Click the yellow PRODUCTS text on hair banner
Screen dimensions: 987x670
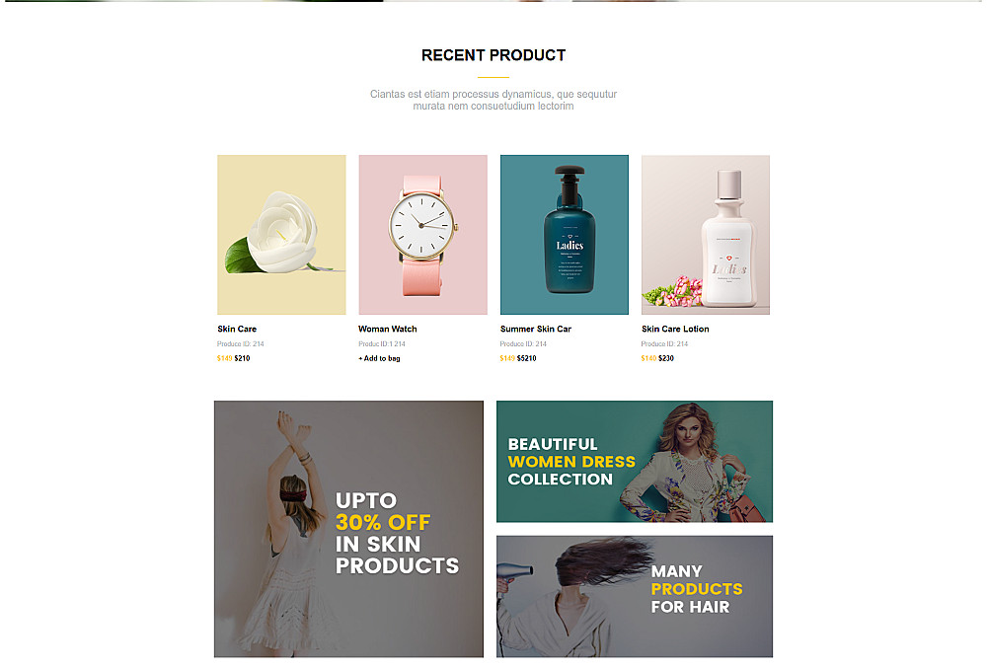(697, 589)
